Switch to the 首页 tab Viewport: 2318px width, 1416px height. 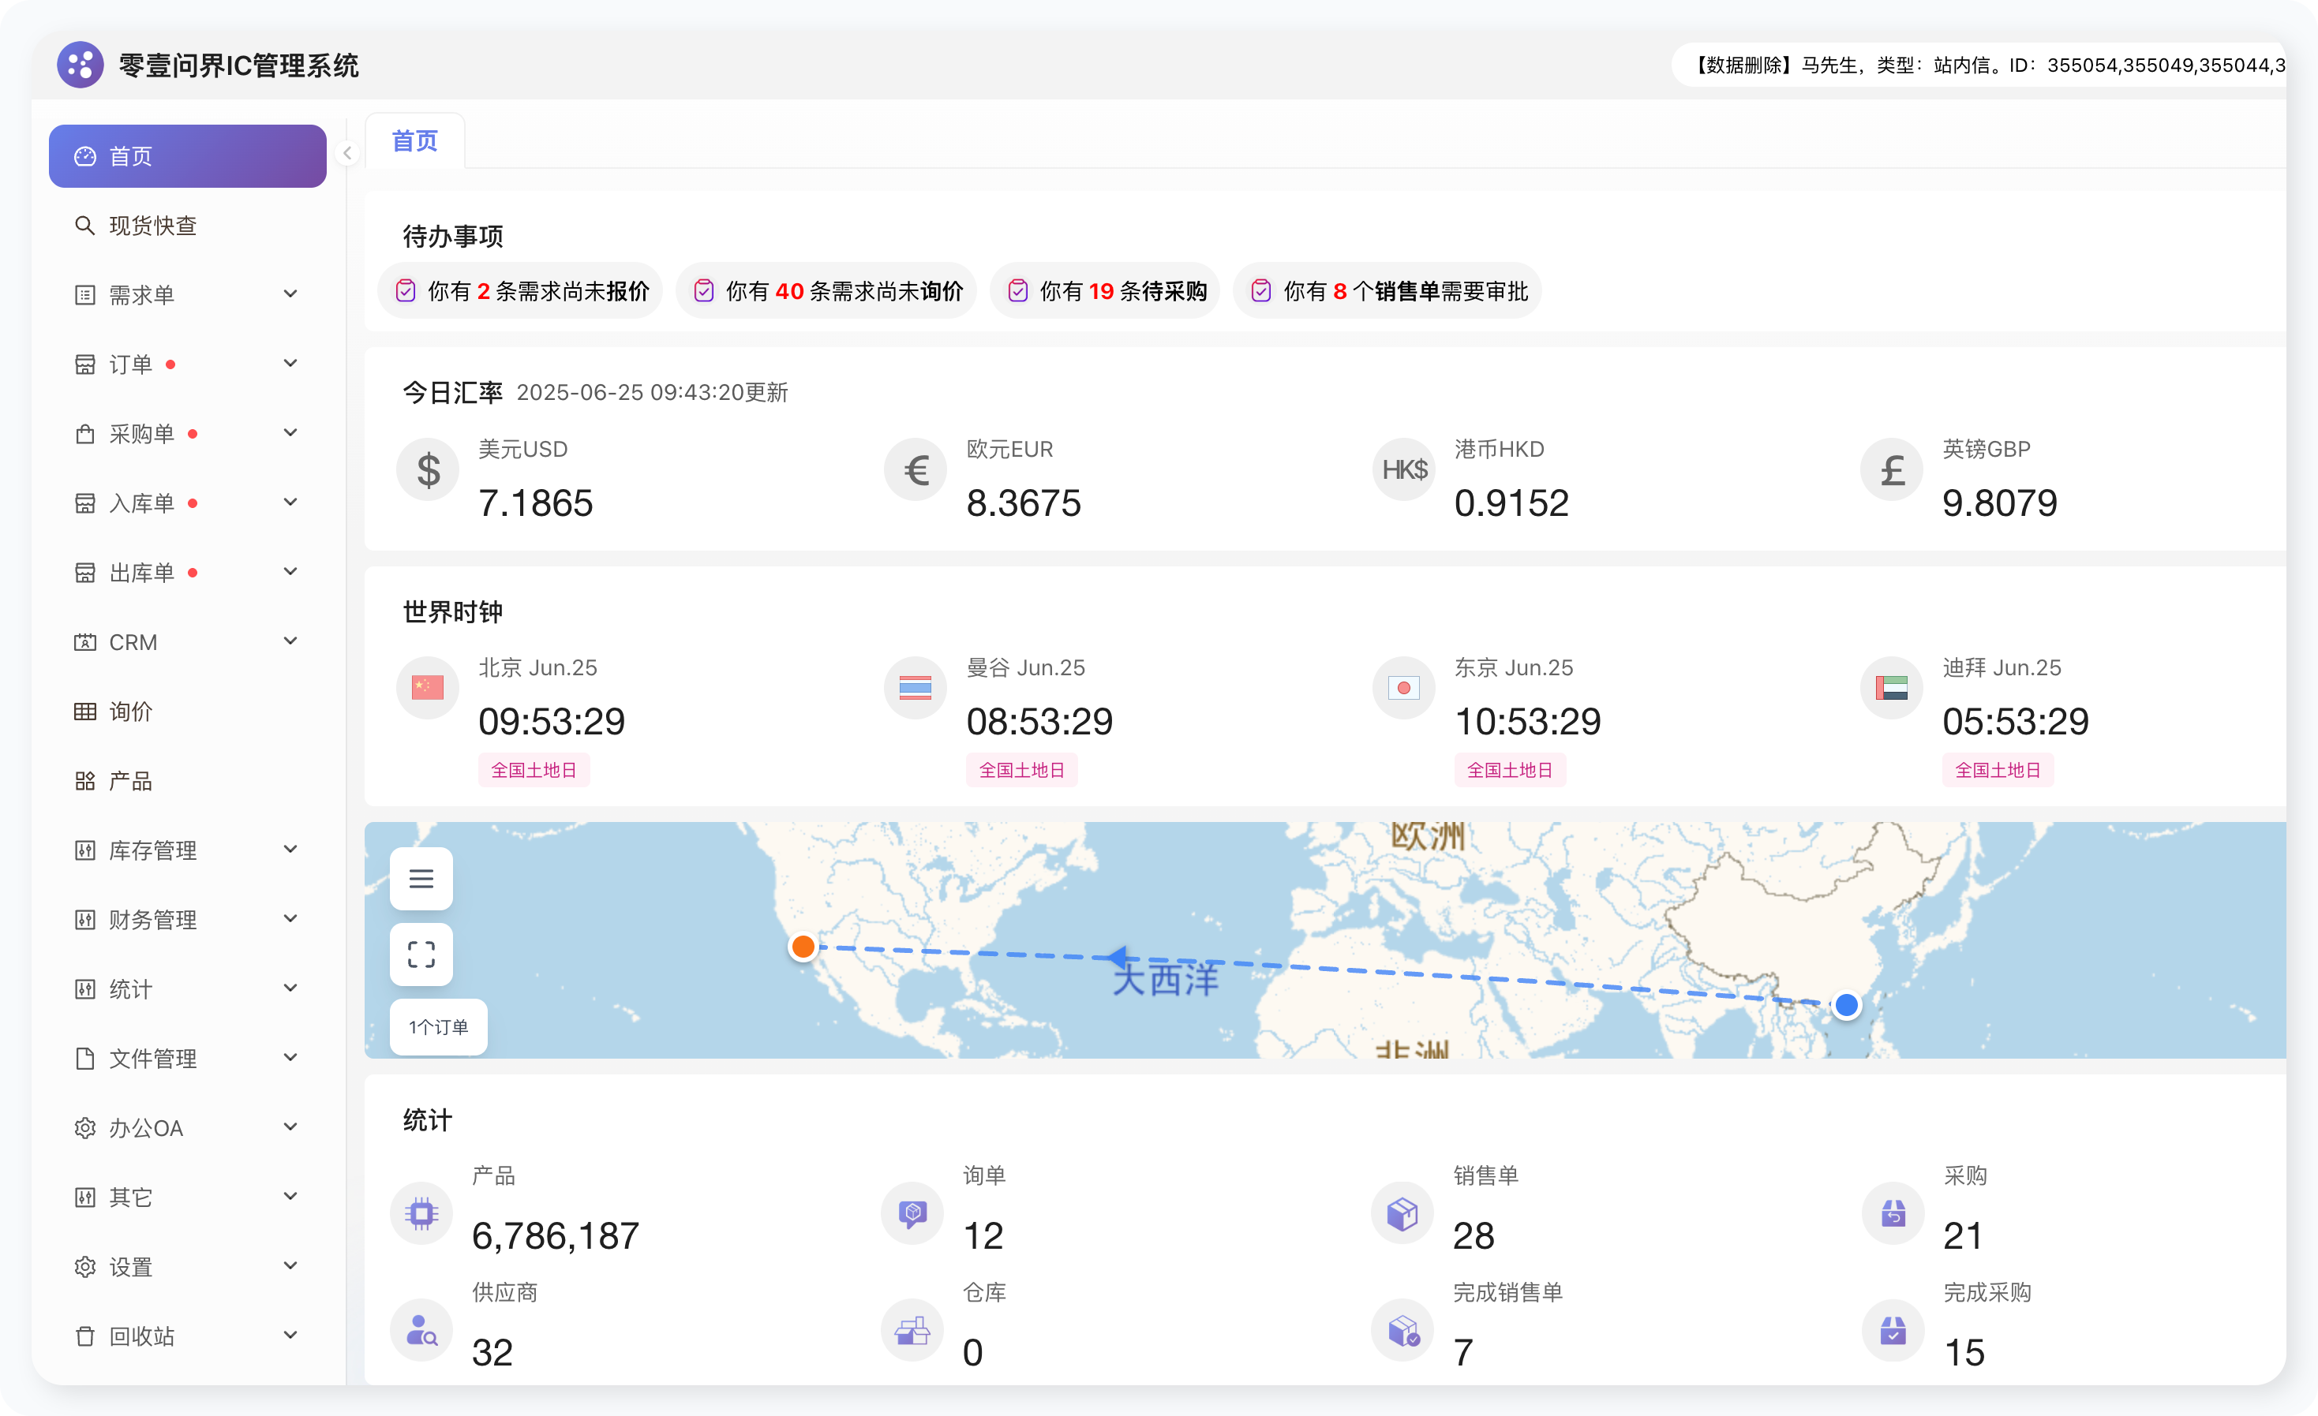pyautogui.click(x=415, y=141)
